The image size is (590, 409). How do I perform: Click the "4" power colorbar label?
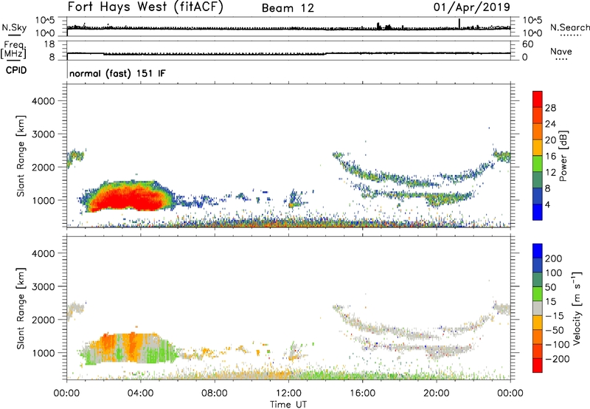(x=547, y=205)
